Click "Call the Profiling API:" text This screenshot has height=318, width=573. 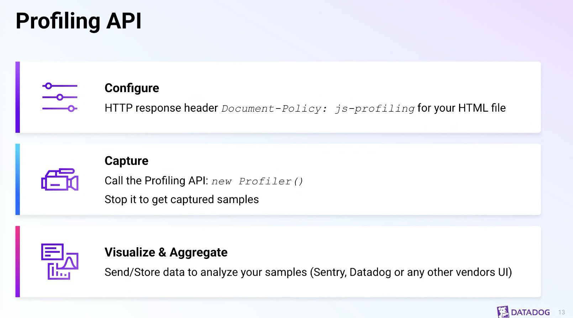[156, 181]
